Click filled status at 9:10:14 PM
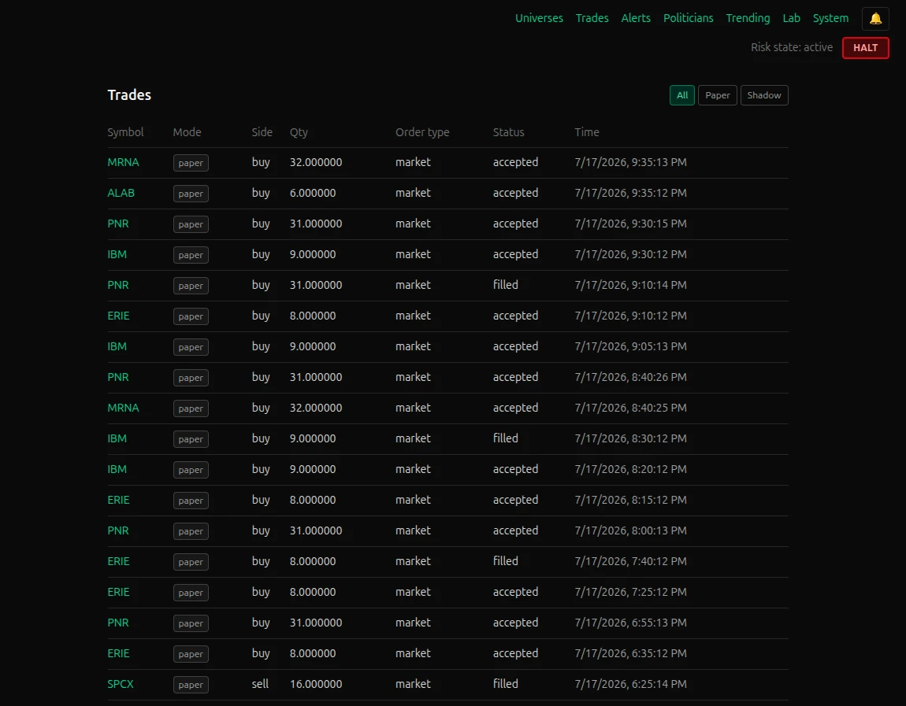Viewport: 906px width, 706px height. tap(506, 285)
